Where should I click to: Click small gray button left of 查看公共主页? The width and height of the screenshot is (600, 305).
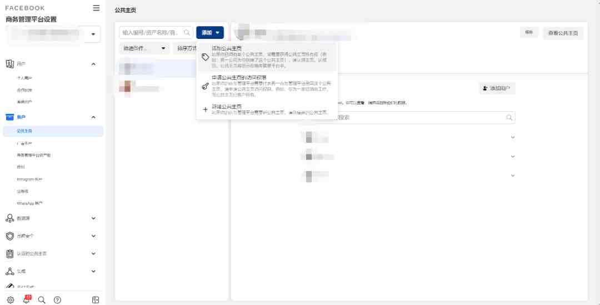[x=529, y=33]
